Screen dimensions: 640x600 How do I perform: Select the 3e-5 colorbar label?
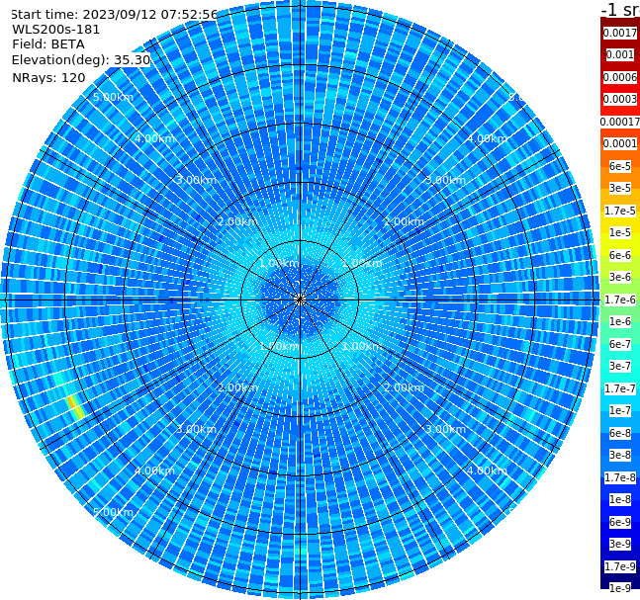[x=620, y=188]
